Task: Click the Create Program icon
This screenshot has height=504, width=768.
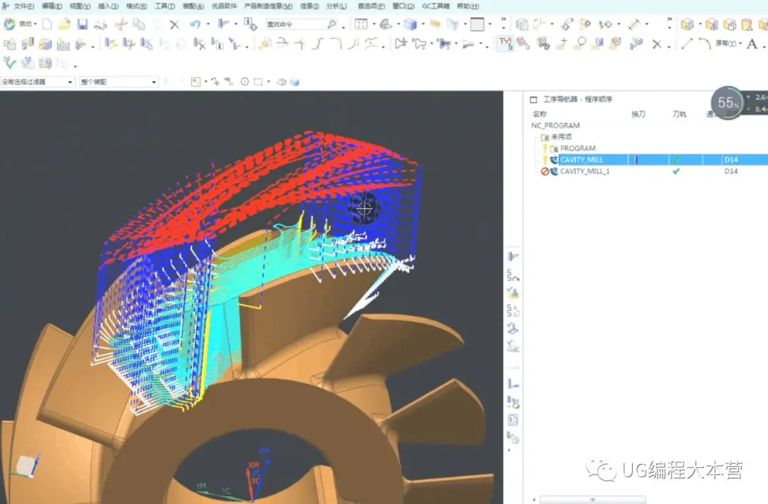Action: (10, 45)
